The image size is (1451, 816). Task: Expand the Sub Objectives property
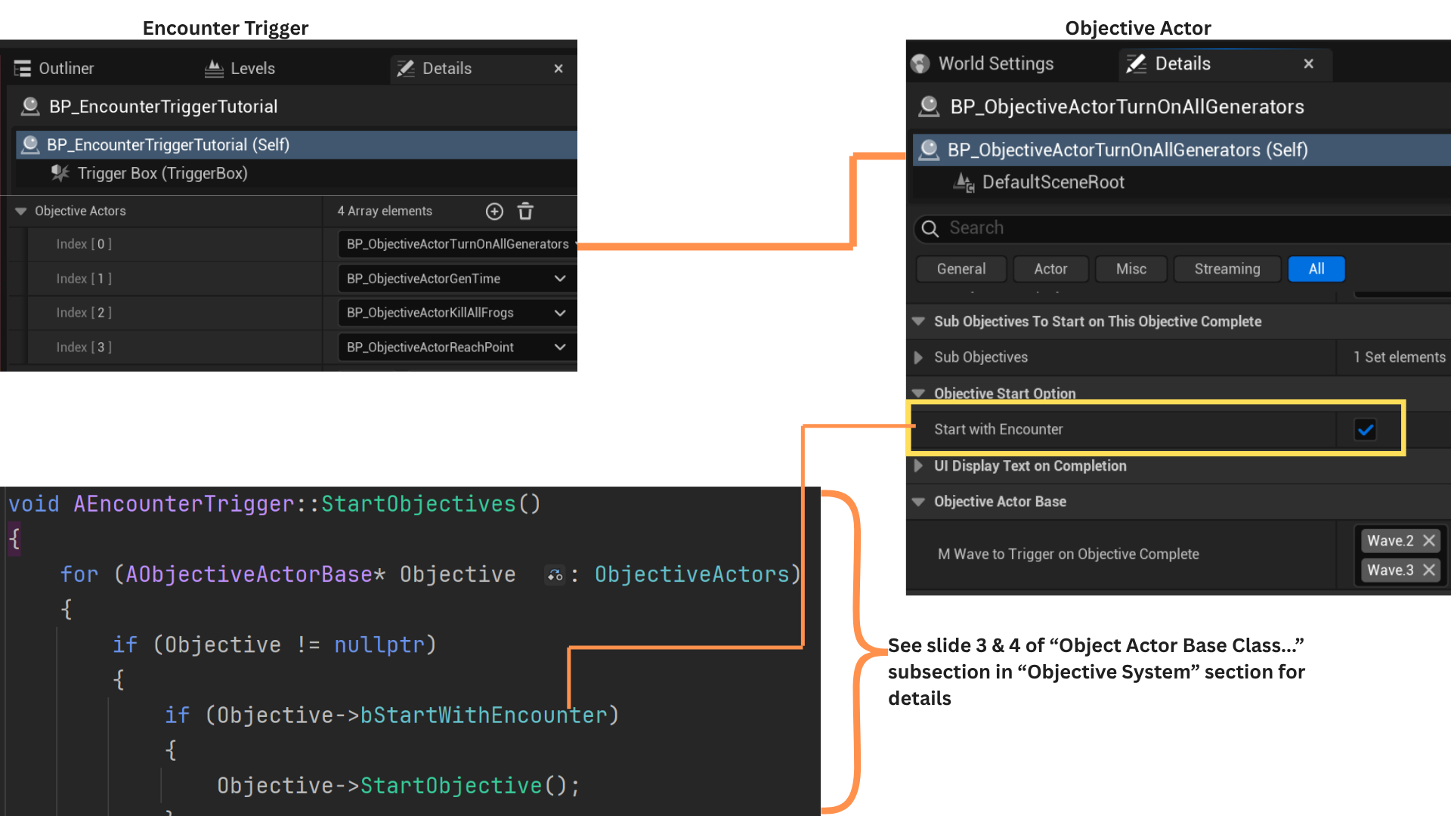(x=918, y=357)
